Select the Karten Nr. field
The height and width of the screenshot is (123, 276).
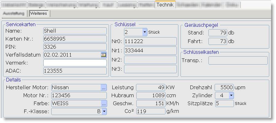(75, 39)
